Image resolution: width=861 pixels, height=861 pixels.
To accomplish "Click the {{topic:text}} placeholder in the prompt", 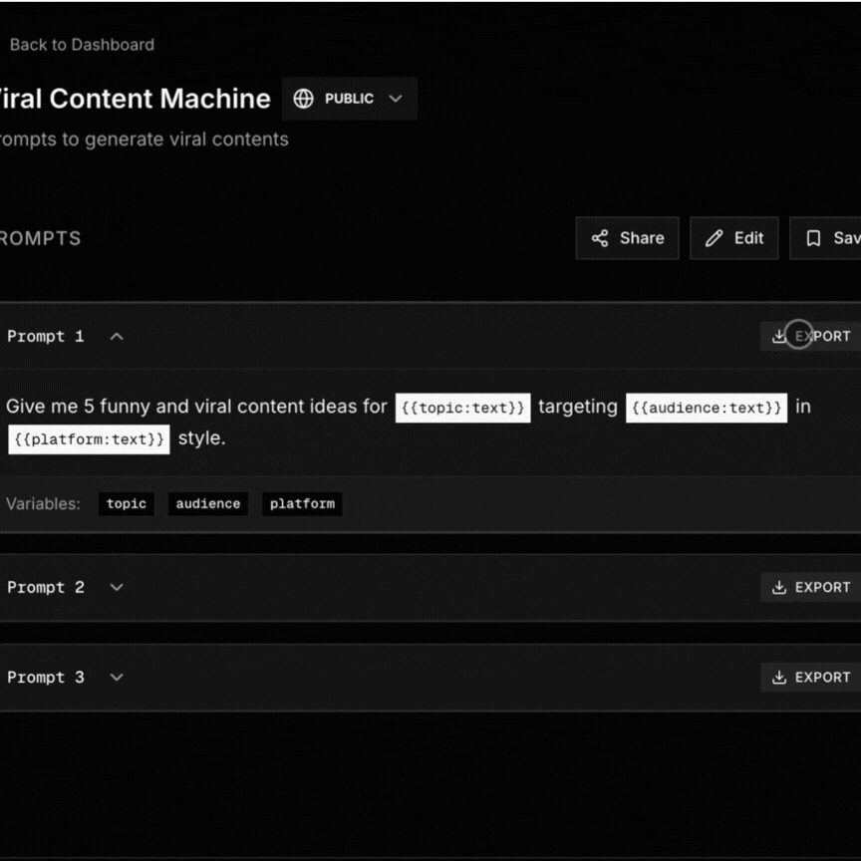I will click(462, 407).
